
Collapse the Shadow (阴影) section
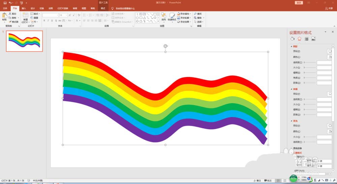coord(295,47)
